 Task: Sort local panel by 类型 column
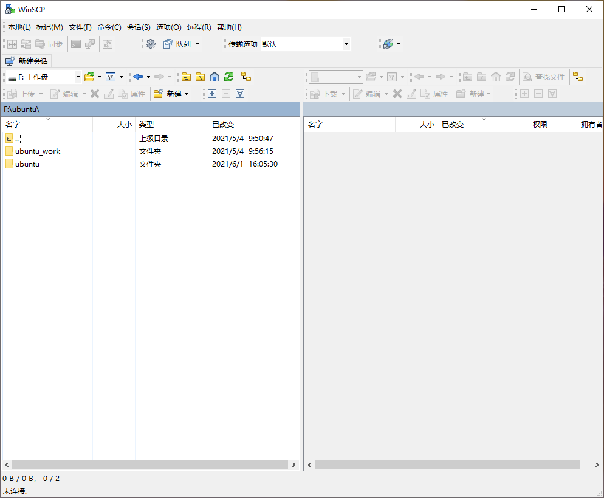pyautogui.click(x=171, y=124)
